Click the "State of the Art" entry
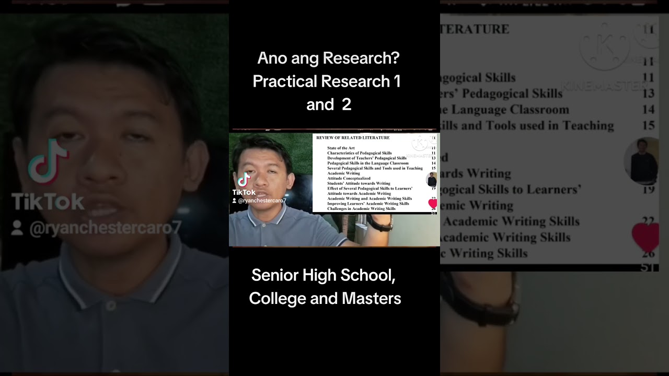The width and height of the screenshot is (669, 376). point(341,148)
